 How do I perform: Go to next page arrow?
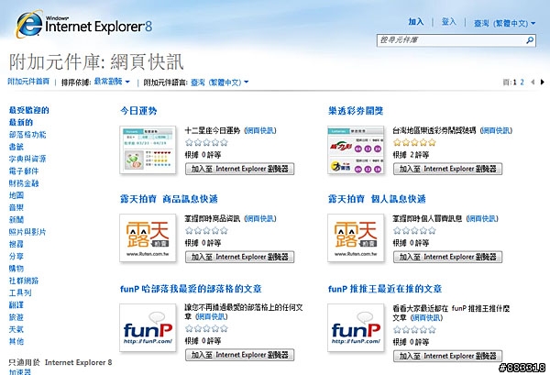coord(543,83)
